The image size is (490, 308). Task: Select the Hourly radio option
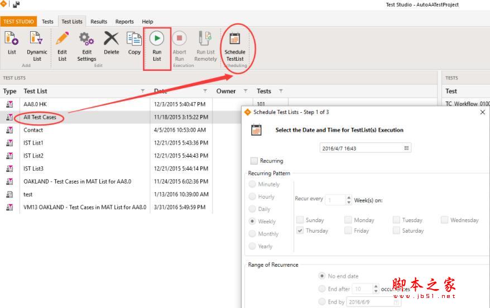[x=252, y=196]
